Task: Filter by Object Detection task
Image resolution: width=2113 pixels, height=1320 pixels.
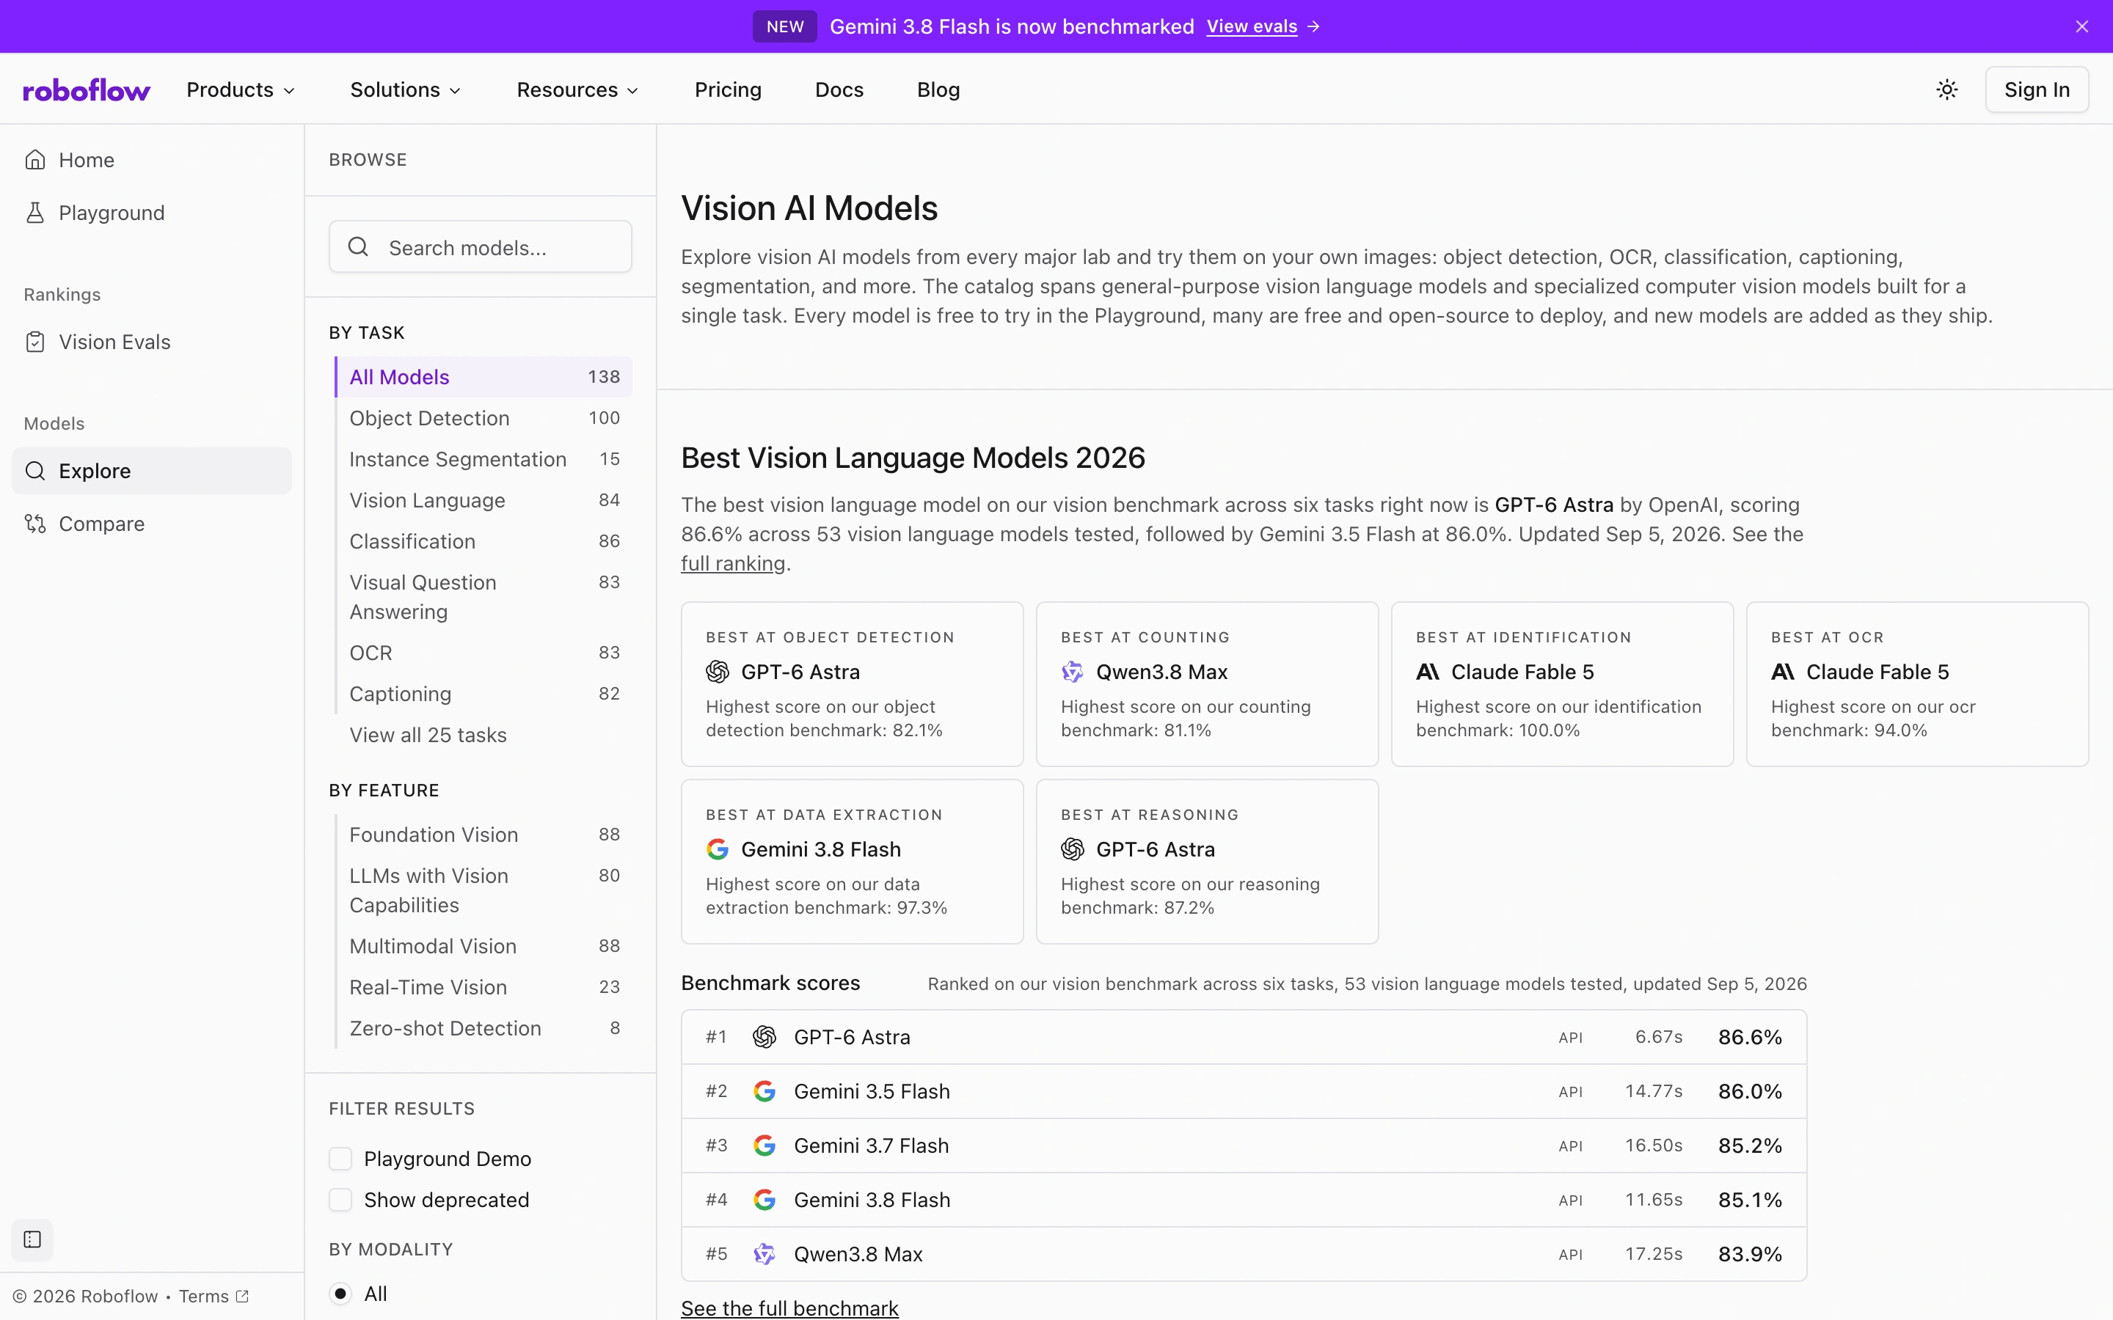Action: [483, 418]
